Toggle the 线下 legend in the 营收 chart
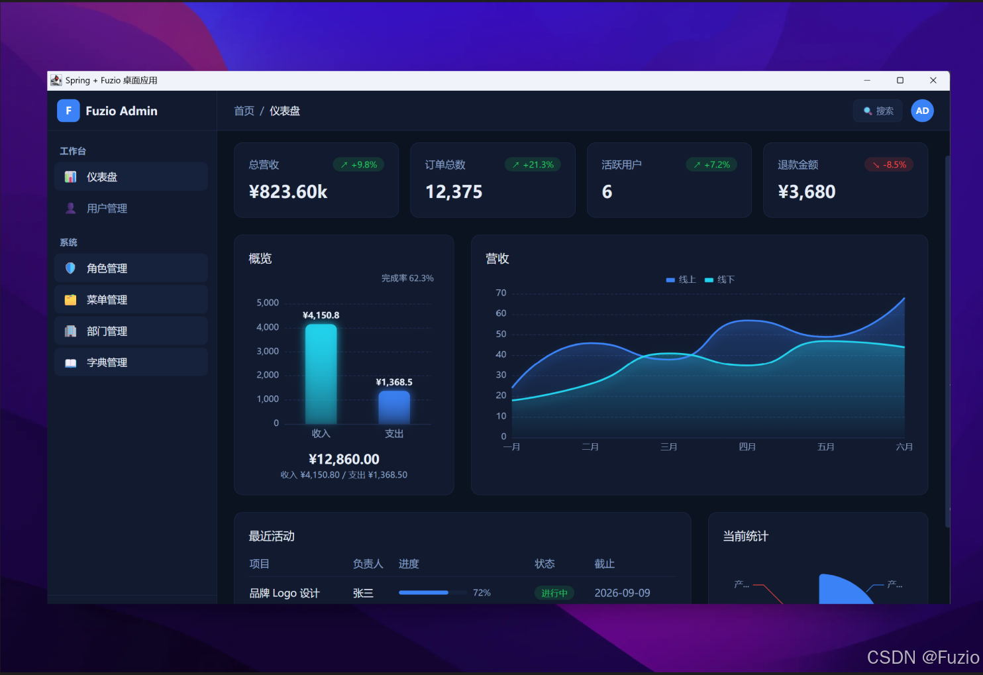983x675 pixels. click(x=719, y=280)
